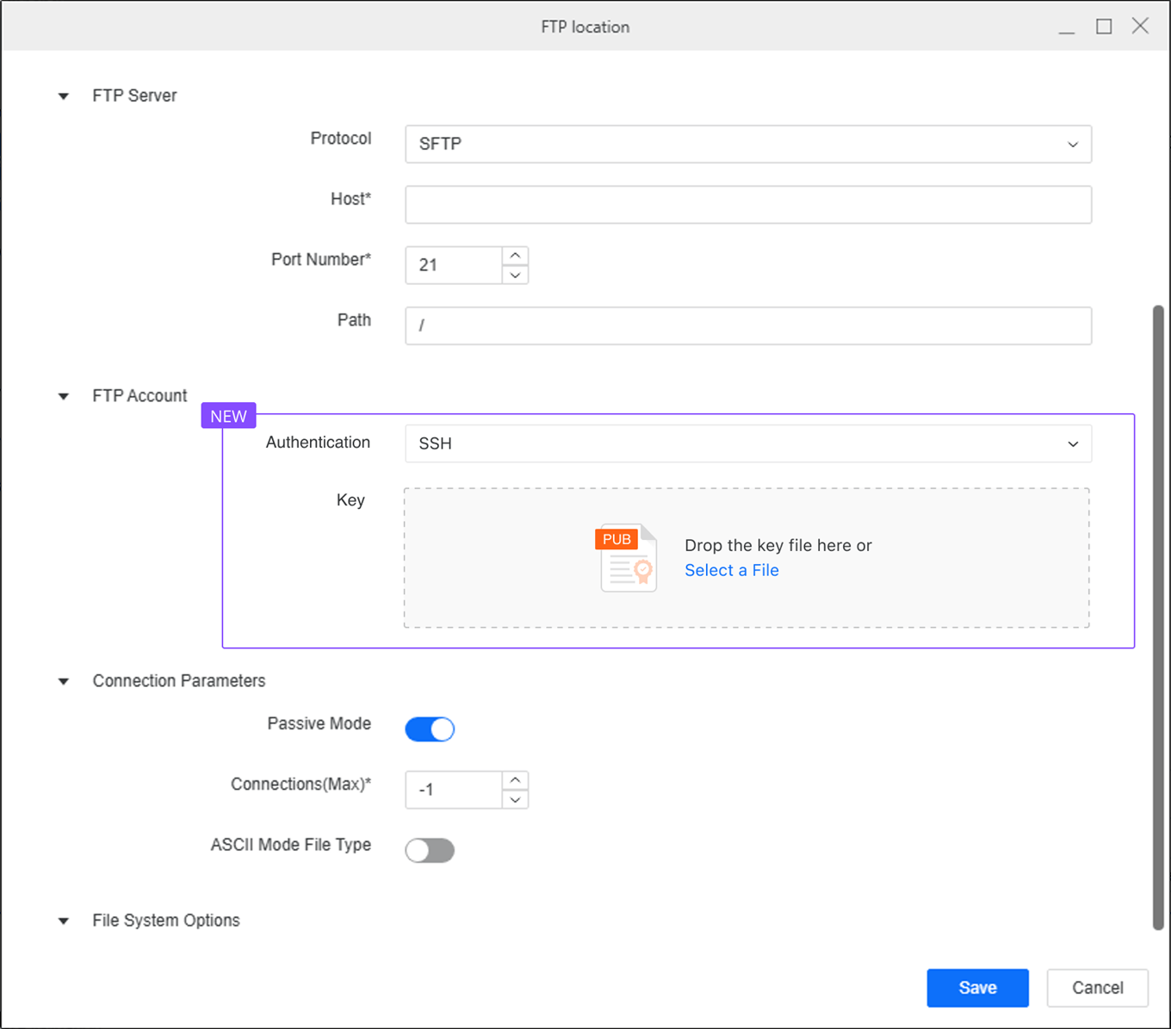1171x1029 pixels.
Task: Increment Connections(Max) using up arrow
Action: [x=515, y=780]
